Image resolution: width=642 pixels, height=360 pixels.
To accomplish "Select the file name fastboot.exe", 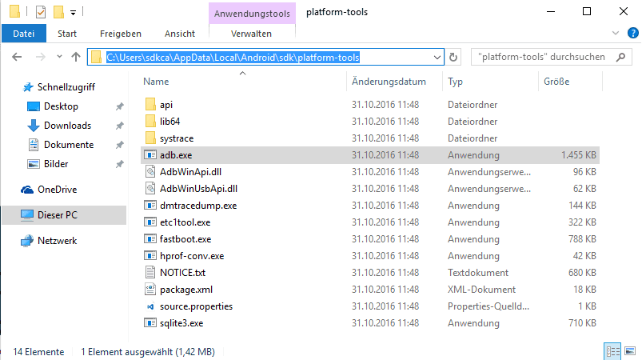I will [x=185, y=239].
